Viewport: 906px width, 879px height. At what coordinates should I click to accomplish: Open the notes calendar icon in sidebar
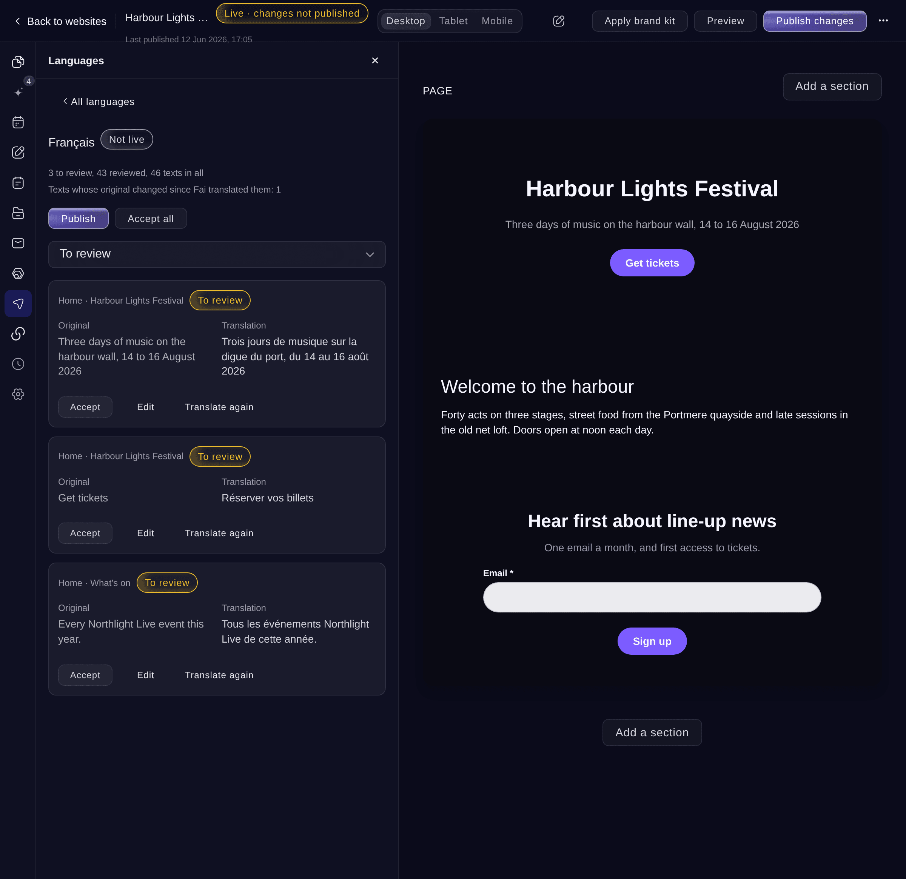18,183
